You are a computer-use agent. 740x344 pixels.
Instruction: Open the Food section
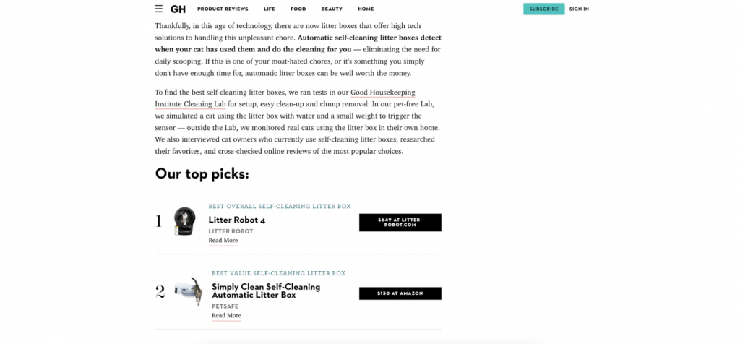(x=298, y=9)
